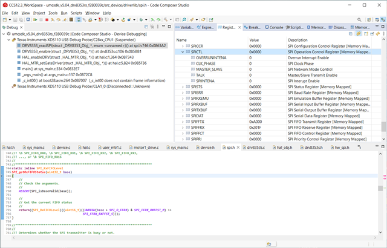This screenshot has height=248, width=387.
Task: Open the Scripts menu
Action: tap(76, 13)
